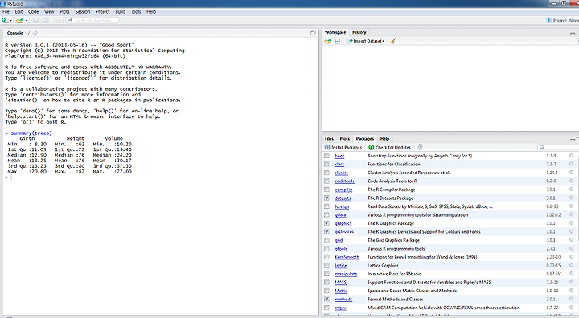Open the Edit menu
Screen dimensions: 579x318
coord(18,11)
